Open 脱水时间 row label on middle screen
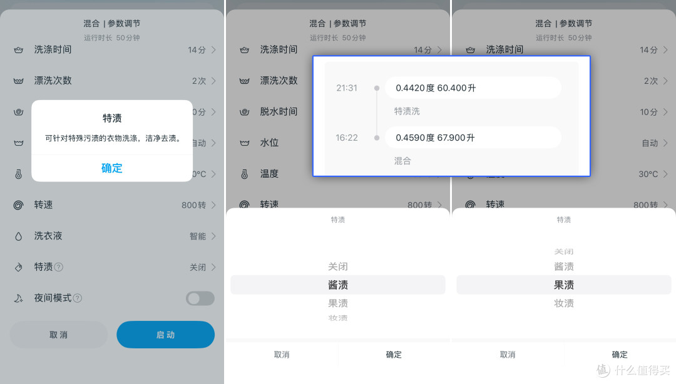The width and height of the screenshot is (676, 384). [x=279, y=112]
